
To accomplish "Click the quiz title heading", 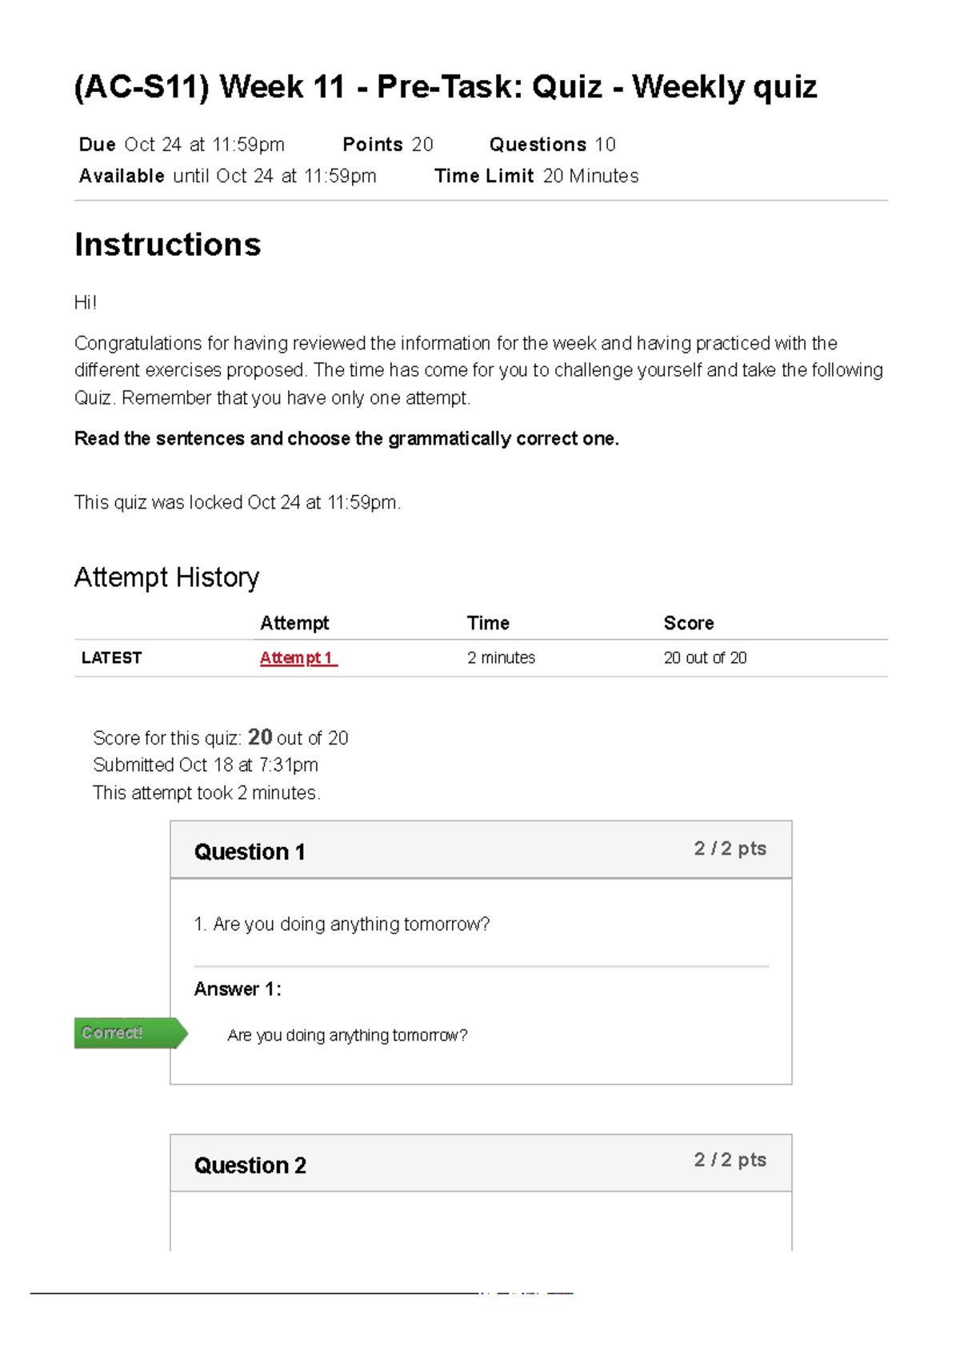I will coord(446,86).
